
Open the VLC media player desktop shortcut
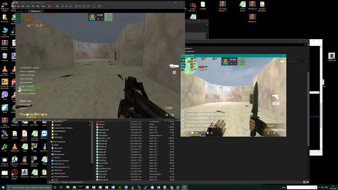click(14, 96)
